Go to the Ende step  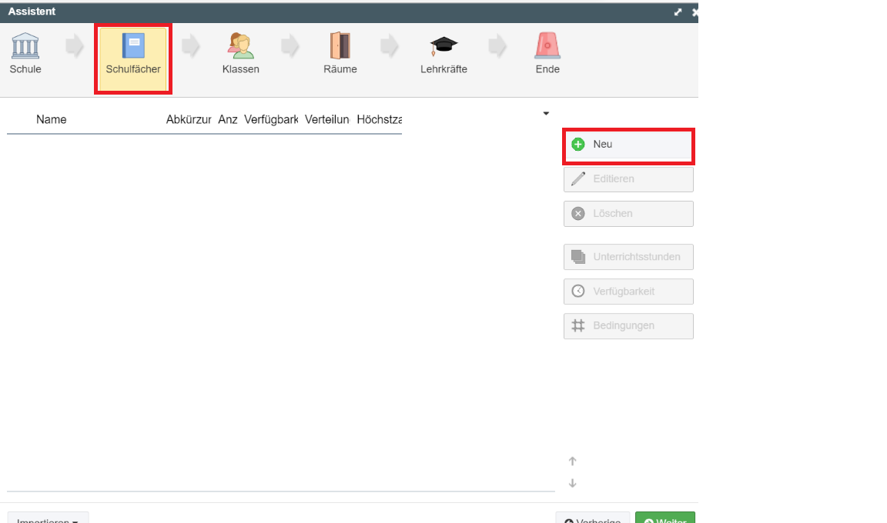coord(547,53)
